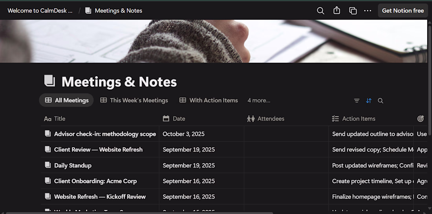Open search from top bar magnifier icon
Image resolution: width=432 pixels, height=214 pixels.
[320, 11]
